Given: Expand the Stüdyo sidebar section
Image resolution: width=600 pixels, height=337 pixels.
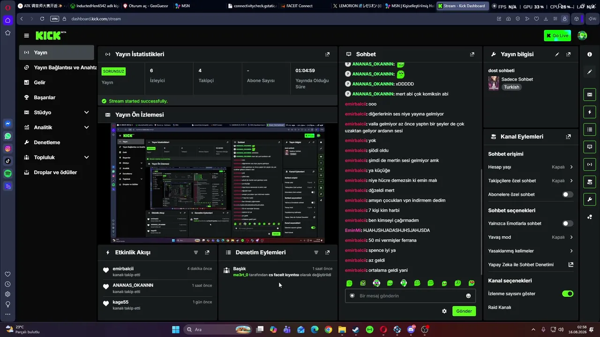Looking at the screenshot, I should point(57,112).
